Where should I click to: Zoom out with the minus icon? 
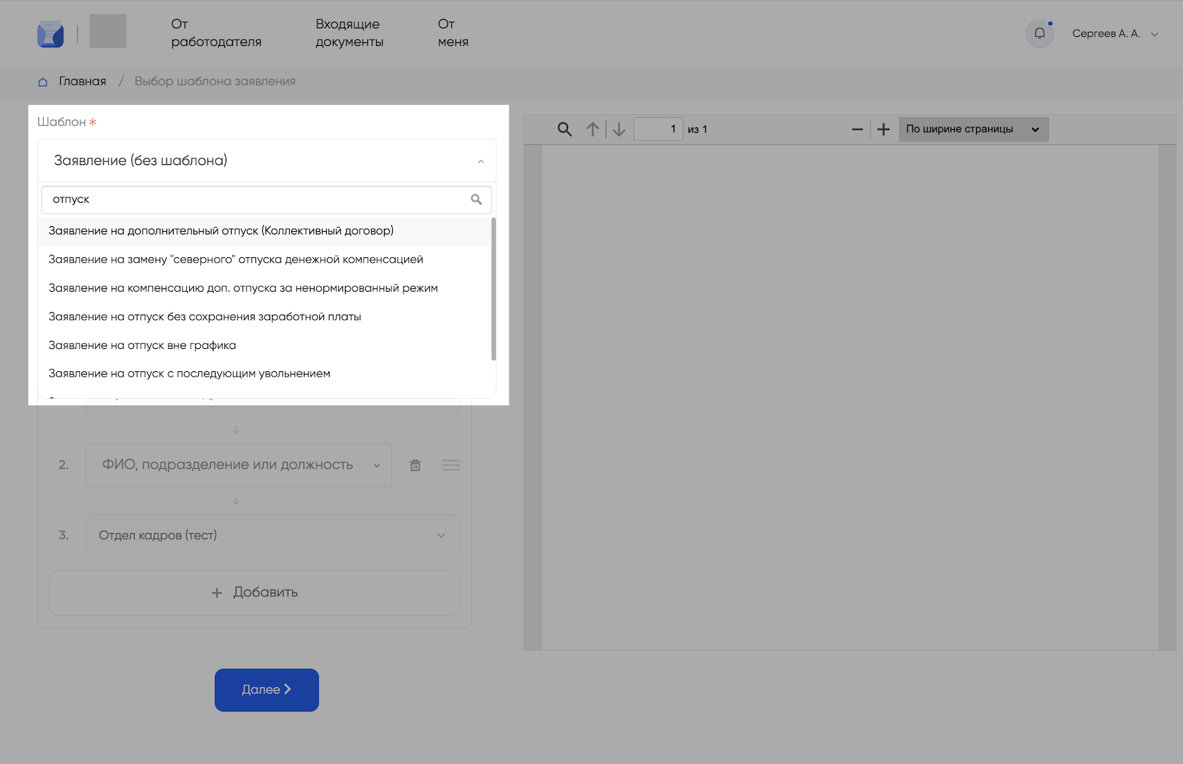pyautogui.click(x=857, y=129)
